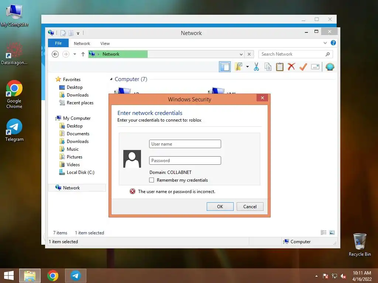Click the Action Center flag tray icon
Image resolution: width=378 pixels, height=283 pixels.
[x=325, y=276]
